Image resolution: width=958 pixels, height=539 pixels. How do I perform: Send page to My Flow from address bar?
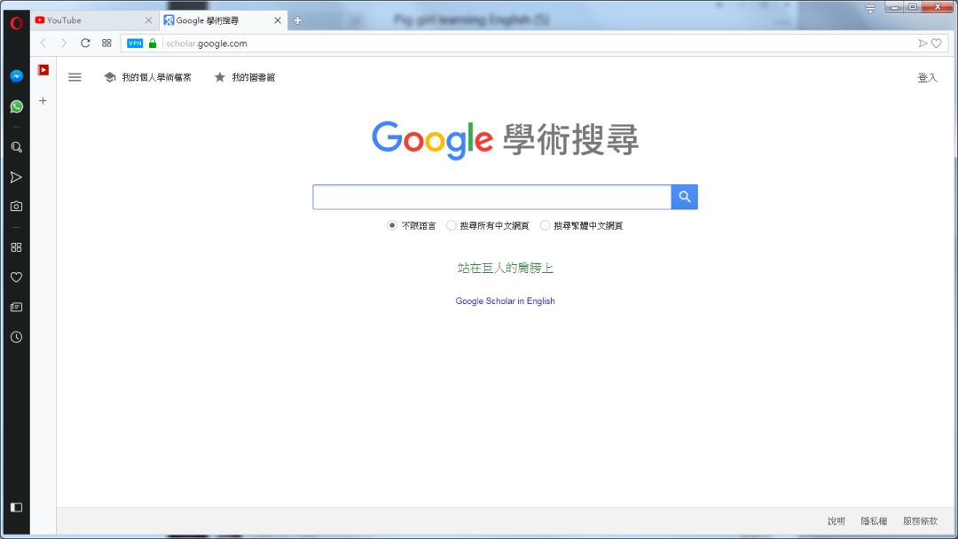coord(923,43)
